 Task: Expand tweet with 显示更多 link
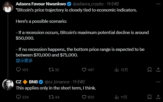pyautogui.click(x=24, y=61)
